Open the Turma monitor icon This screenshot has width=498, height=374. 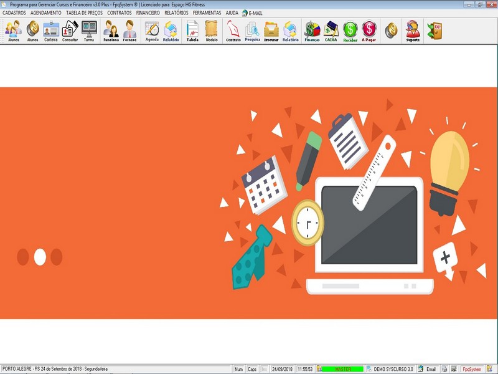(89, 31)
